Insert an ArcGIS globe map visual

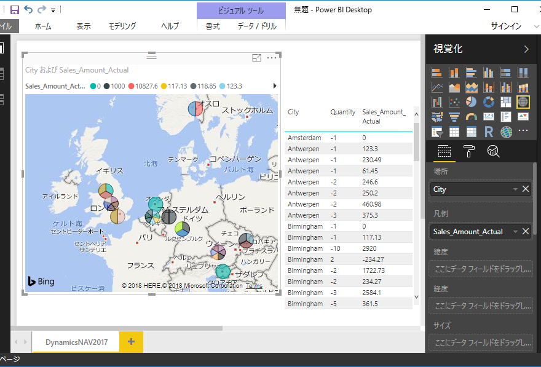pyautogui.click(x=506, y=132)
